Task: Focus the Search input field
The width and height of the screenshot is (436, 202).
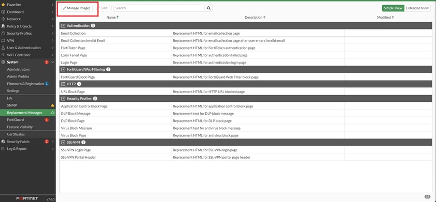Action: pos(159,8)
